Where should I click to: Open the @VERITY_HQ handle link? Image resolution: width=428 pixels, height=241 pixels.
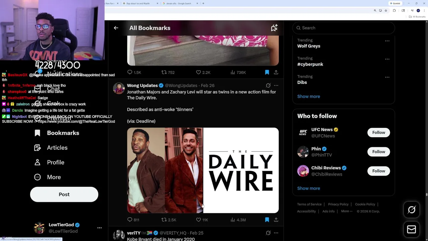(x=173, y=233)
